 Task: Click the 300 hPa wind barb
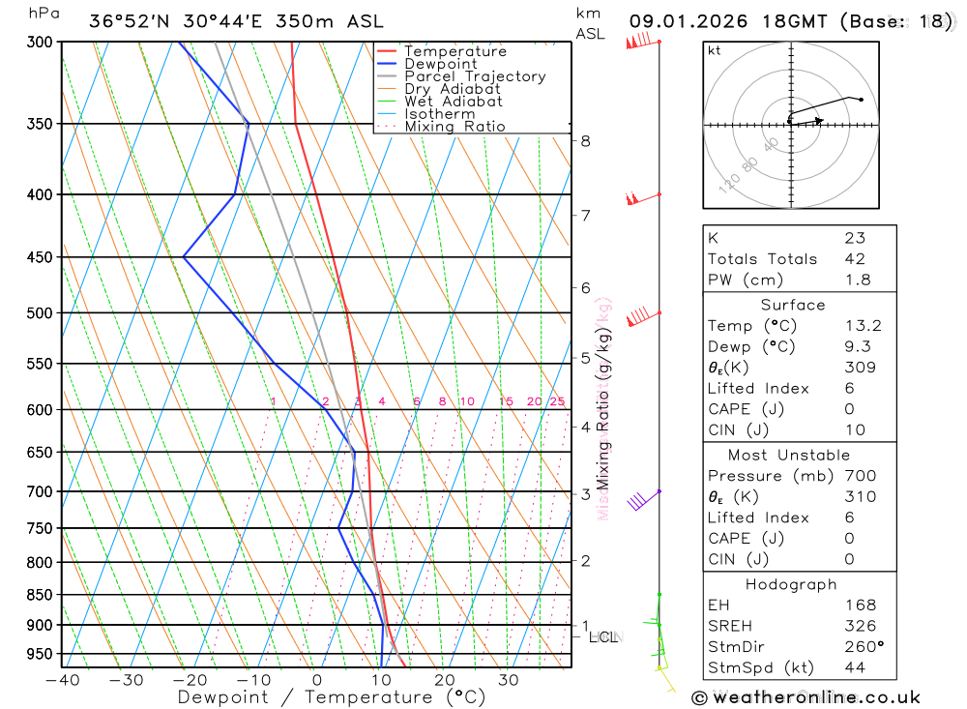[x=643, y=42]
